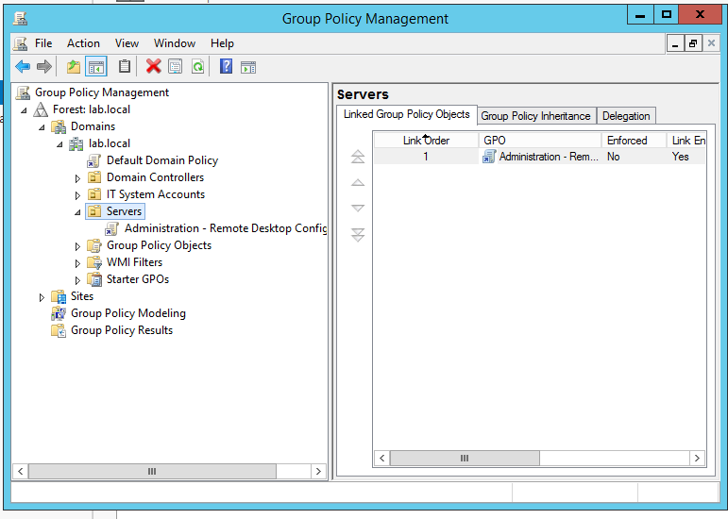Open the File menu
This screenshot has height=519, width=728.
click(43, 43)
